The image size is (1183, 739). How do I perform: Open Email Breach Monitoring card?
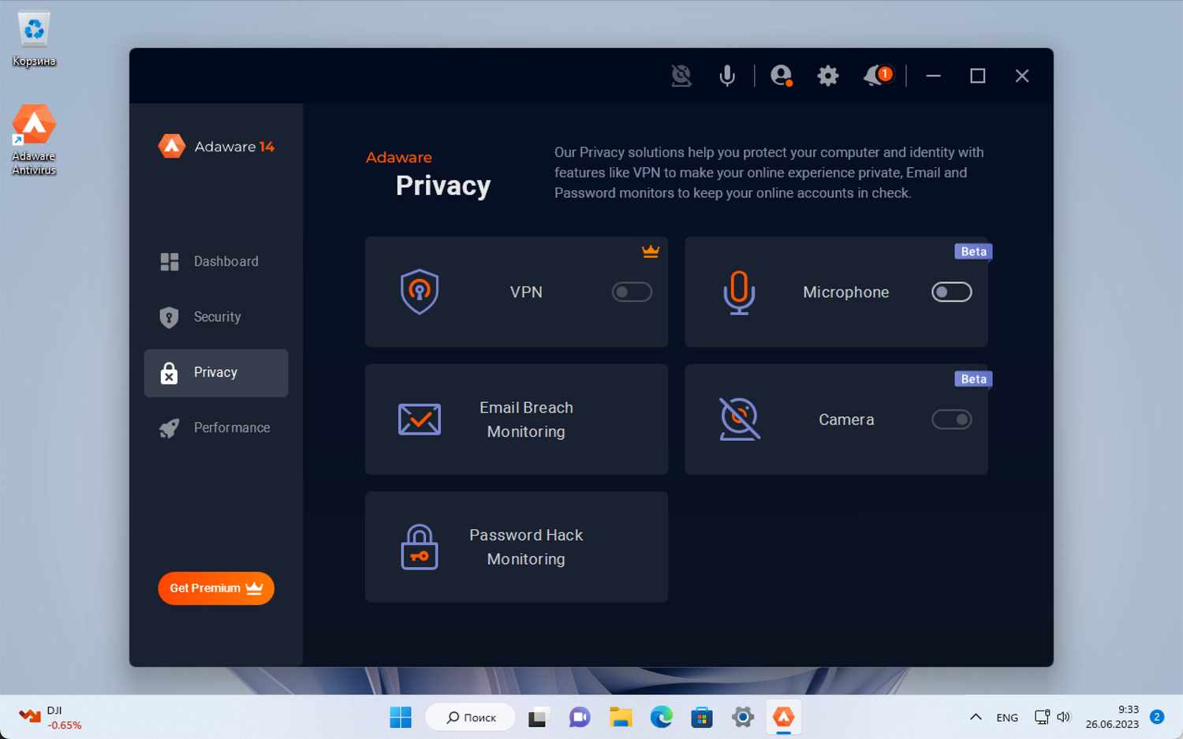click(517, 420)
